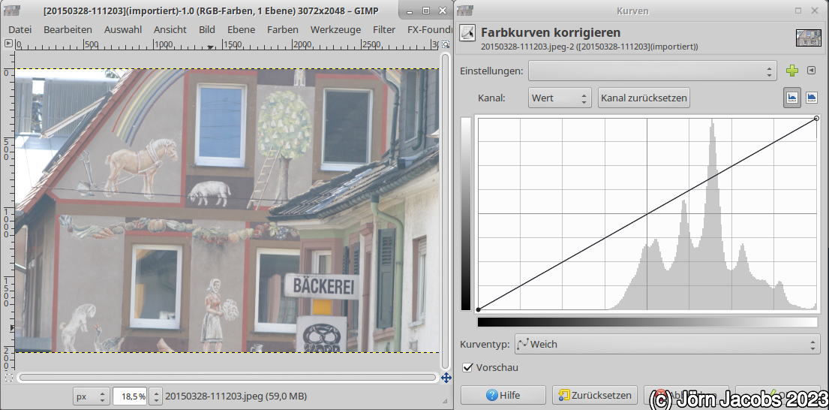Open the image menu arrow above the ruler
The width and height of the screenshot is (829, 410).
tap(9, 44)
